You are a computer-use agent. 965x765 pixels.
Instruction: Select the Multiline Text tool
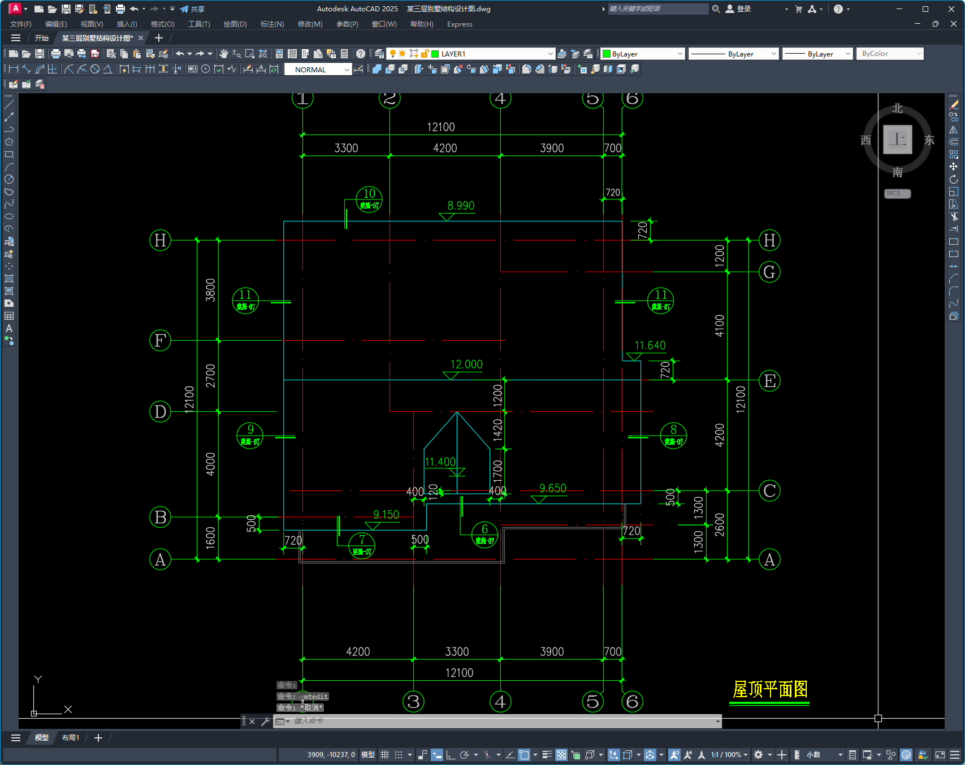coord(9,328)
